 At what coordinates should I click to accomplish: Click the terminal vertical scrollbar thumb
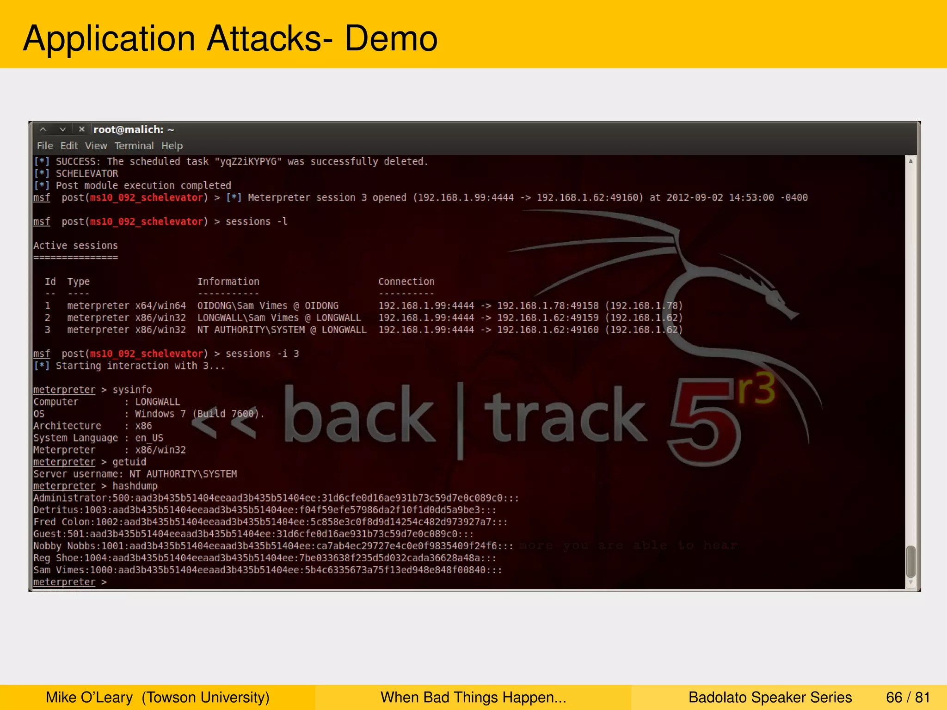point(910,561)
